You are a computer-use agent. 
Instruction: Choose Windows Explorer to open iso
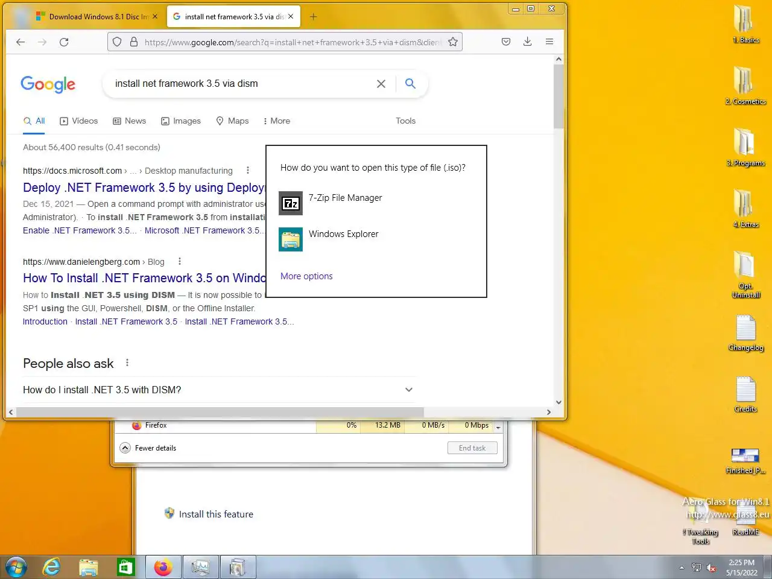click(376, 239)
